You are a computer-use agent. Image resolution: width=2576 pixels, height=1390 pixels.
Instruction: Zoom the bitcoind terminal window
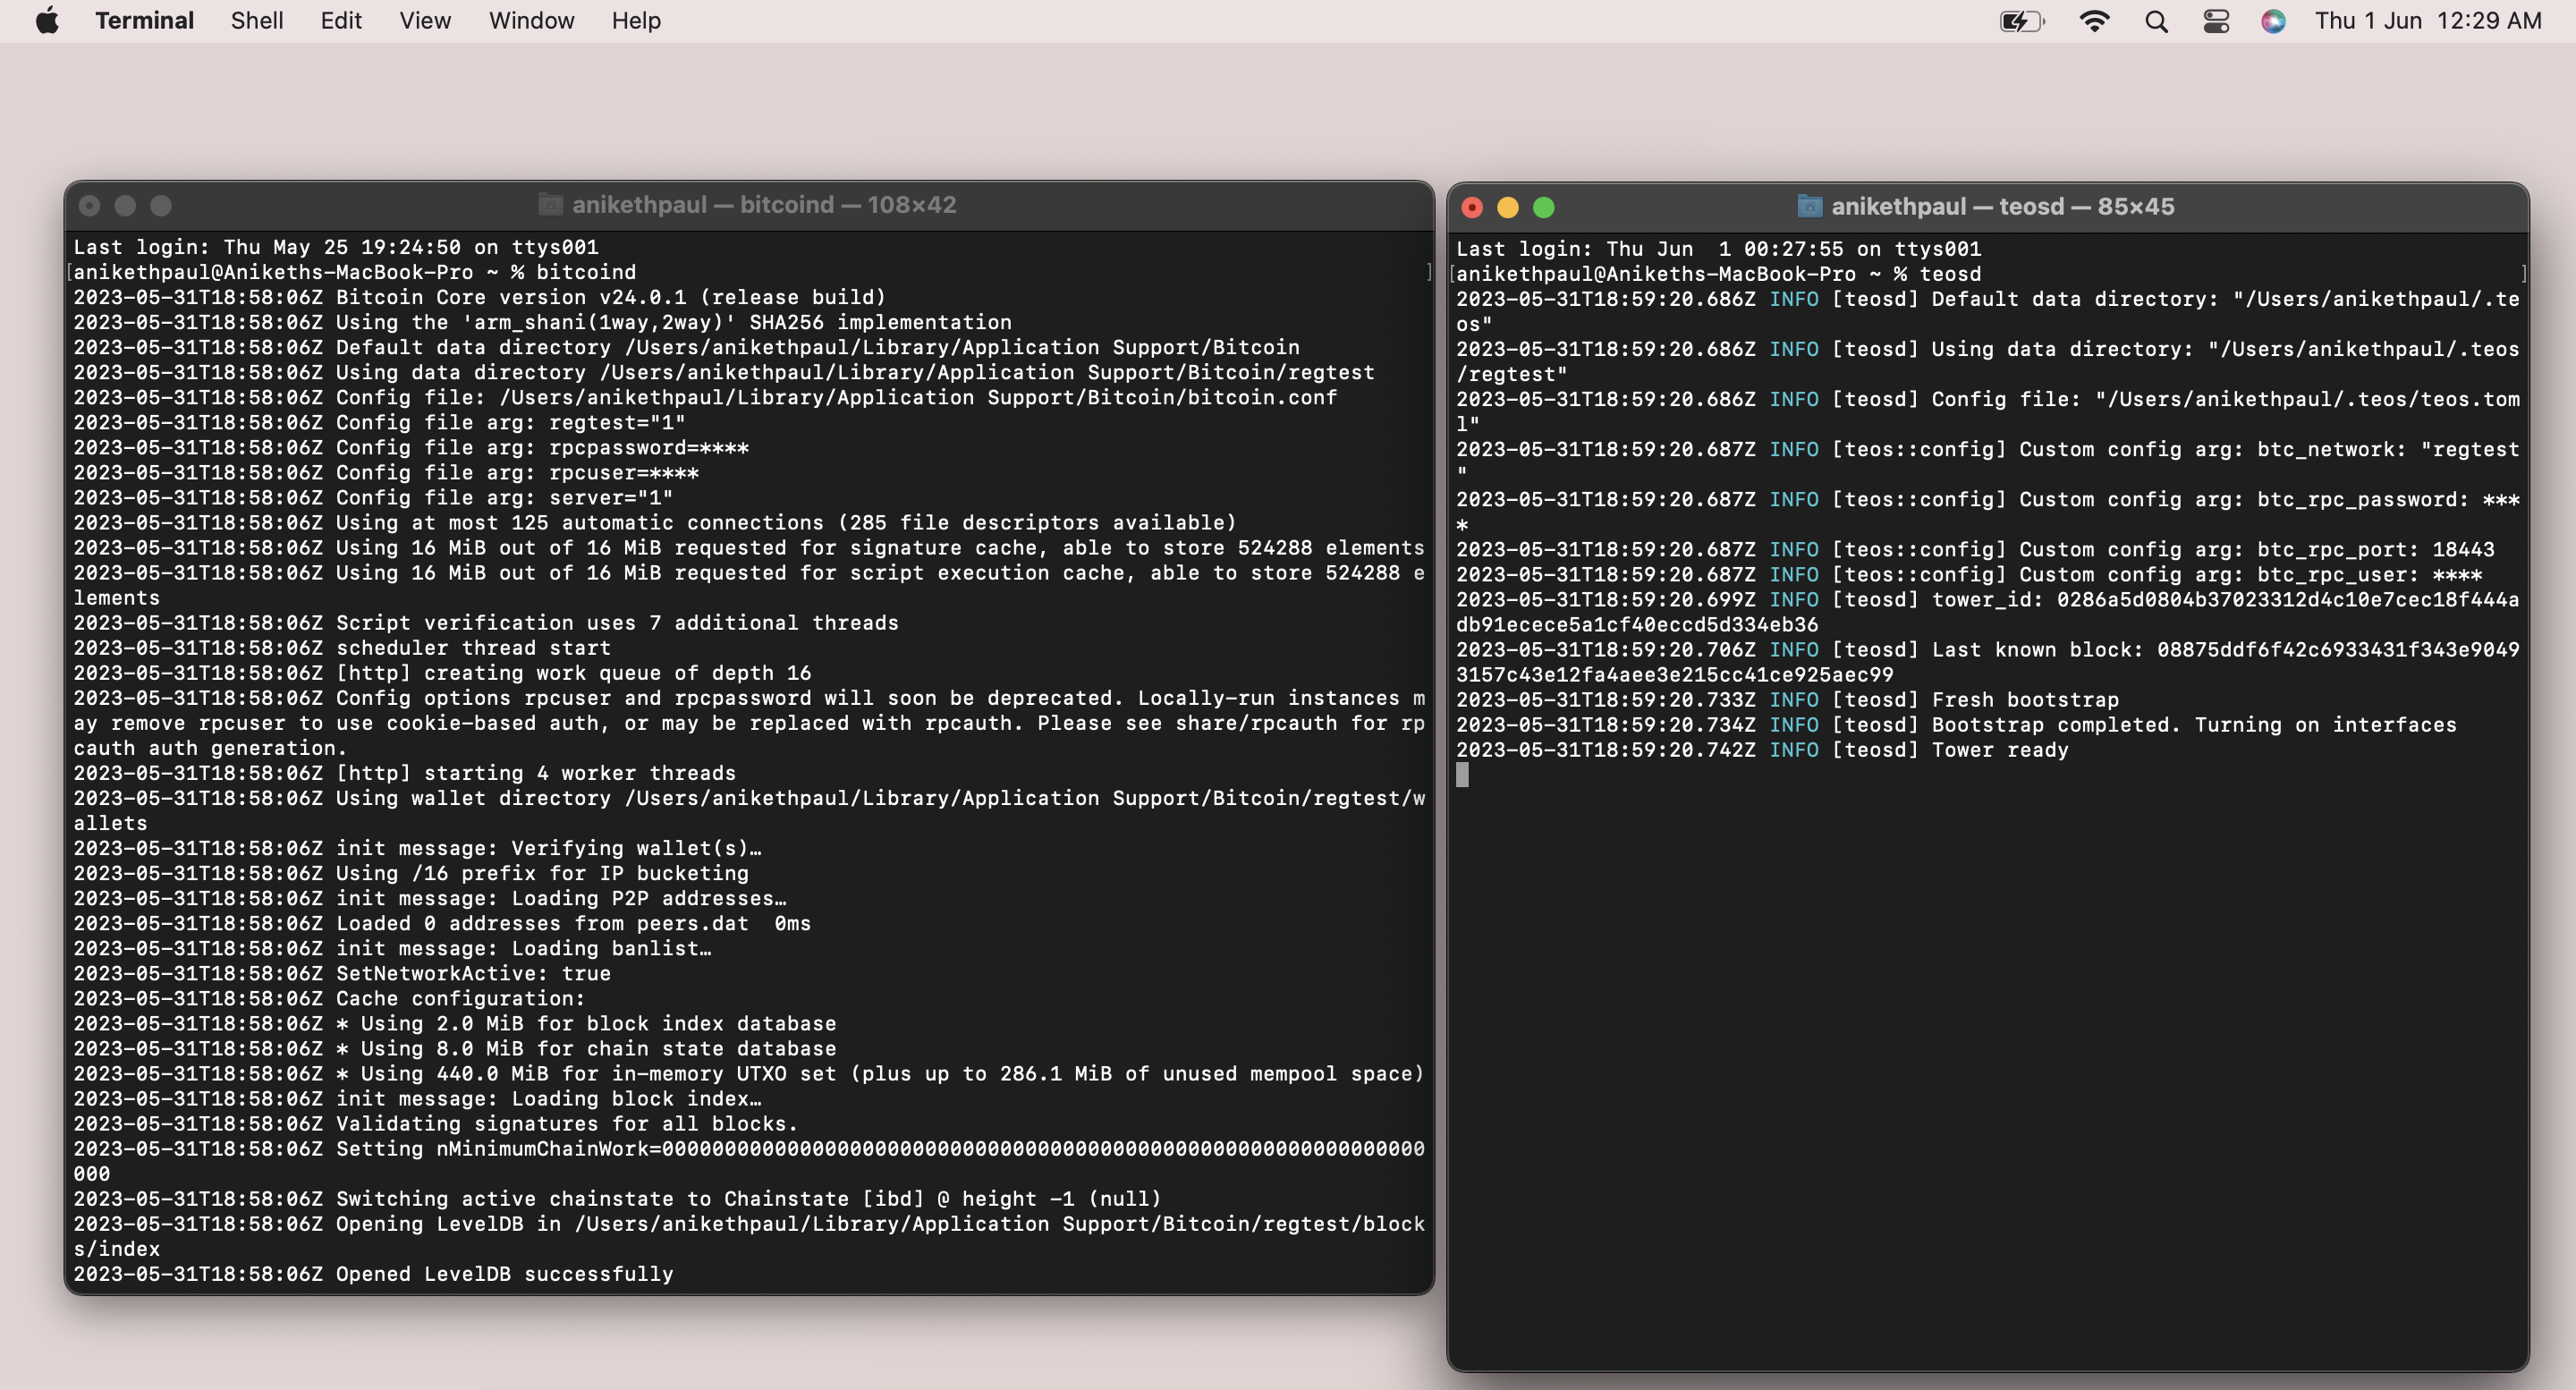(x=161, y=205)
